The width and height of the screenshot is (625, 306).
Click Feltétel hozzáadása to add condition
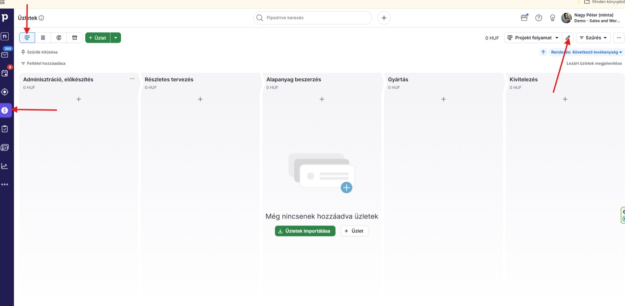tap(43, 63)
